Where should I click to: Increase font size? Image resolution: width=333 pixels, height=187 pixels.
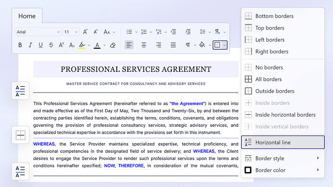point(85,32)
